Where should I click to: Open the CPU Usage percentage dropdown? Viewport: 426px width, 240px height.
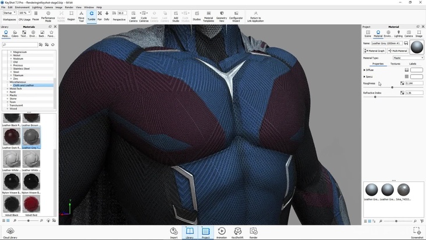coord(24,13)
